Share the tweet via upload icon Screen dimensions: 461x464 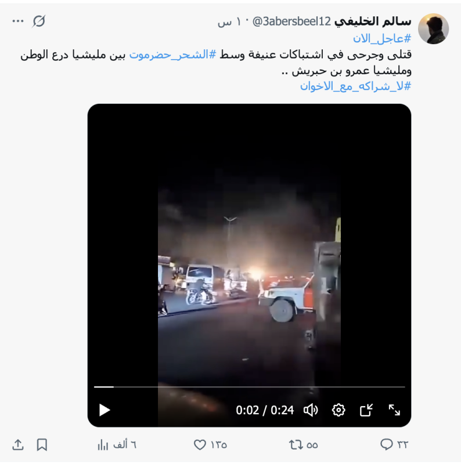pos(18,444)
